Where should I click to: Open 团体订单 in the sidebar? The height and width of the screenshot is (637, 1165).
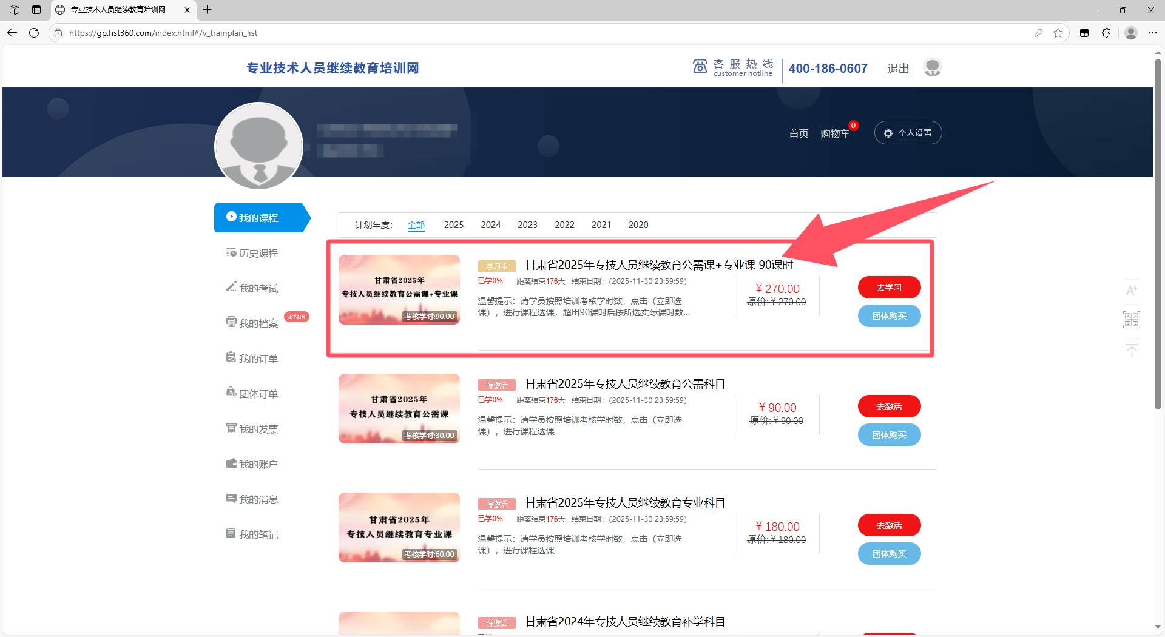click(x=252, y=394)
